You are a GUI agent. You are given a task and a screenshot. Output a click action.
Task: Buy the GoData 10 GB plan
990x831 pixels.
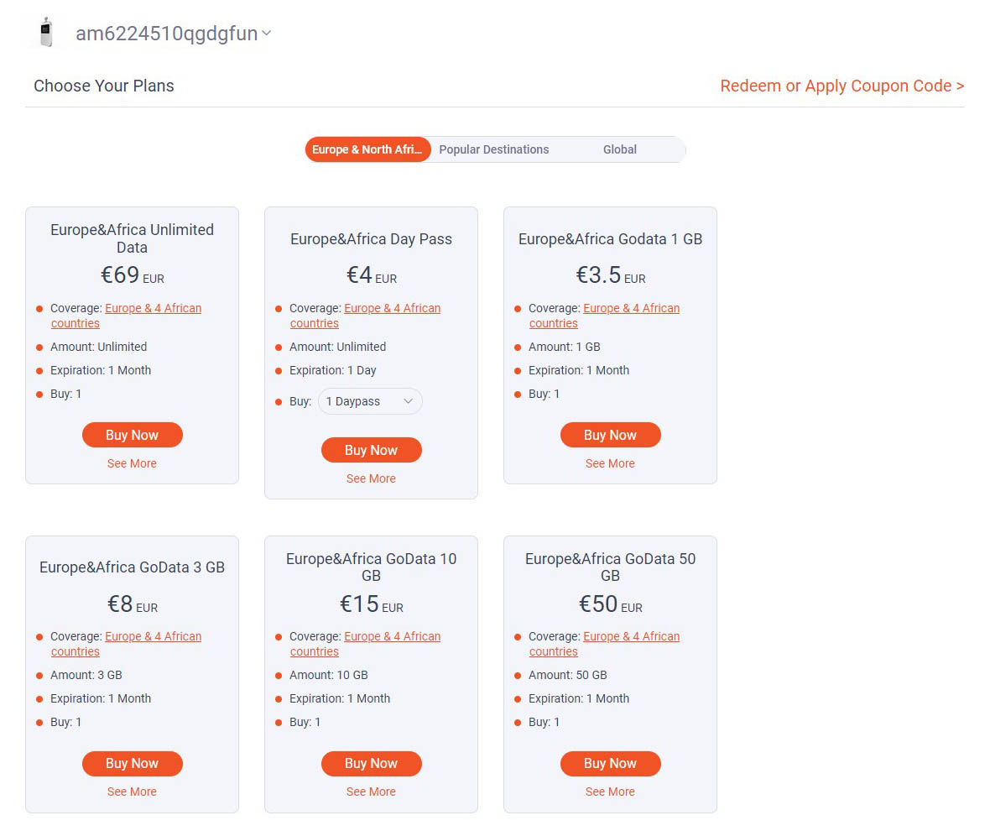tap(371, 764)
